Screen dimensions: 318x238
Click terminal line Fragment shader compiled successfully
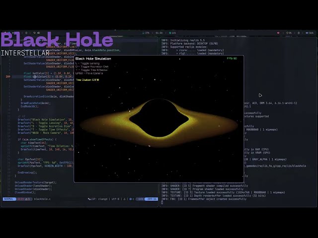[205, 186]
